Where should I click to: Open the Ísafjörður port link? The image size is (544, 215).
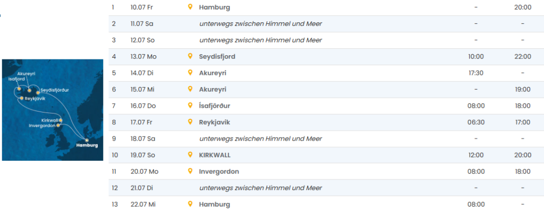point(215,106)
